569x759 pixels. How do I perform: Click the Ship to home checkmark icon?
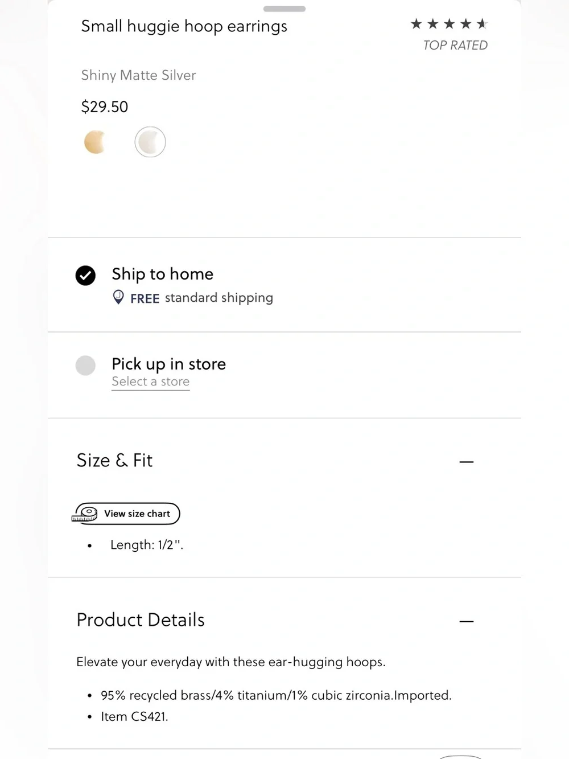(x=85, y=276)
